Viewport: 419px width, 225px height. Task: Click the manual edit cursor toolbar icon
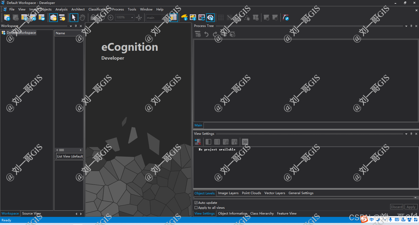(x=247, y=18)
